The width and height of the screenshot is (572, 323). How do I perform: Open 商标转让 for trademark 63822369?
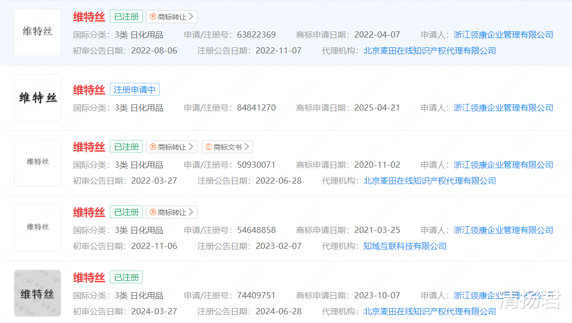[172, 17]
